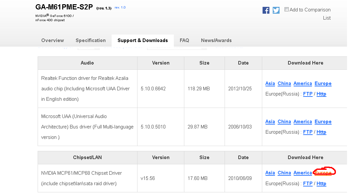Screen dimensions: 348x193
Task: Click the rev. 1.0 revision link
Action: pos(120,7)
